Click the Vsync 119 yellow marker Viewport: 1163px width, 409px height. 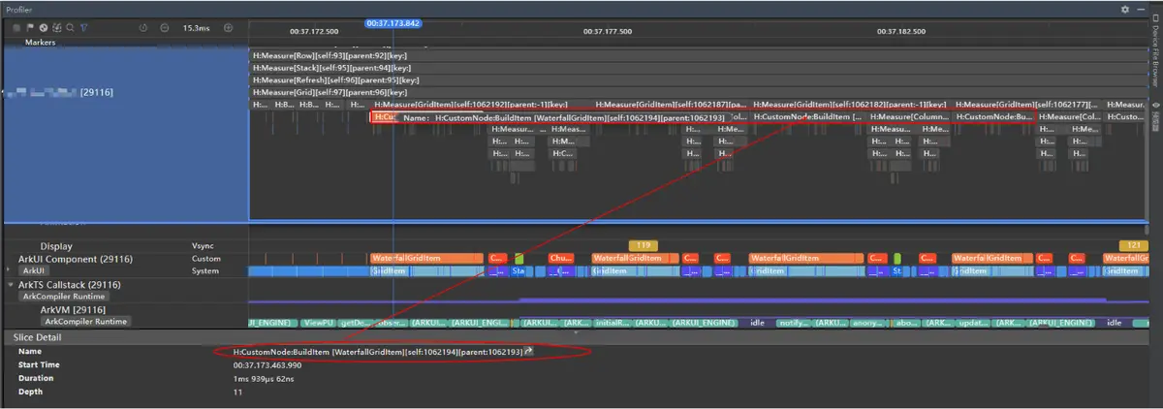[643, 245]
